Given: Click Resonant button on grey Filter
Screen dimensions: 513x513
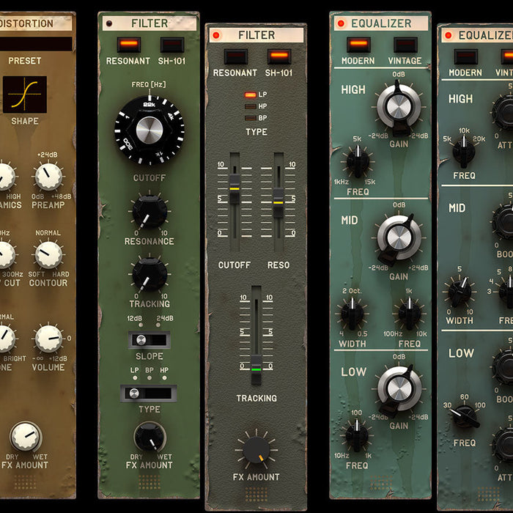Looking at the screenshot, I should 235,56.
